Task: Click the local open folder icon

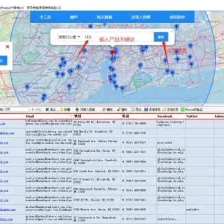Action: tap(164, 110)
